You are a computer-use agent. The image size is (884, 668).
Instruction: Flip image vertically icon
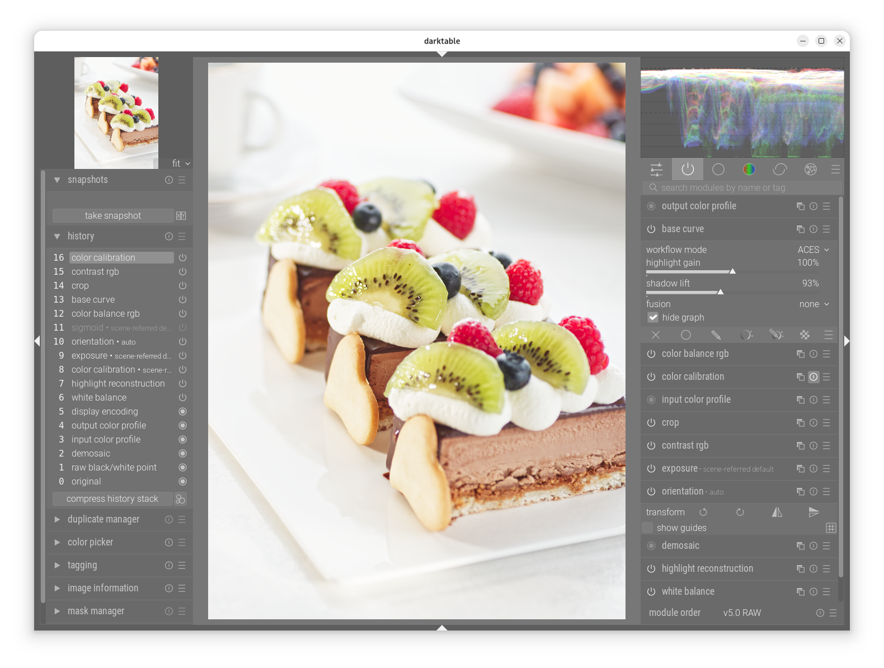coord(814,512)
